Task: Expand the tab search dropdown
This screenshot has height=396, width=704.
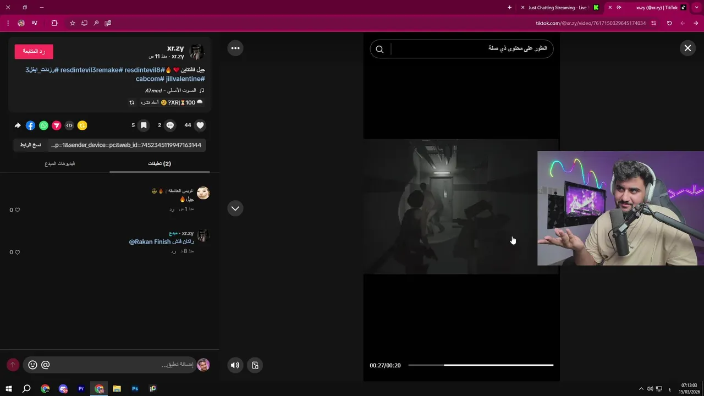Action: (x=697, y=8)
